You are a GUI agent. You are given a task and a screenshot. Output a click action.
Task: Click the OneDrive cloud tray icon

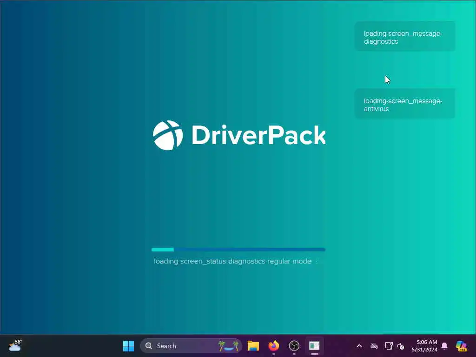point(374,346)
